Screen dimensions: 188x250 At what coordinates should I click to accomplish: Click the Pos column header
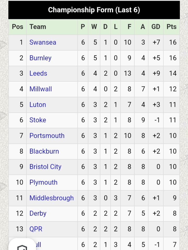click(x=18, y=27)
